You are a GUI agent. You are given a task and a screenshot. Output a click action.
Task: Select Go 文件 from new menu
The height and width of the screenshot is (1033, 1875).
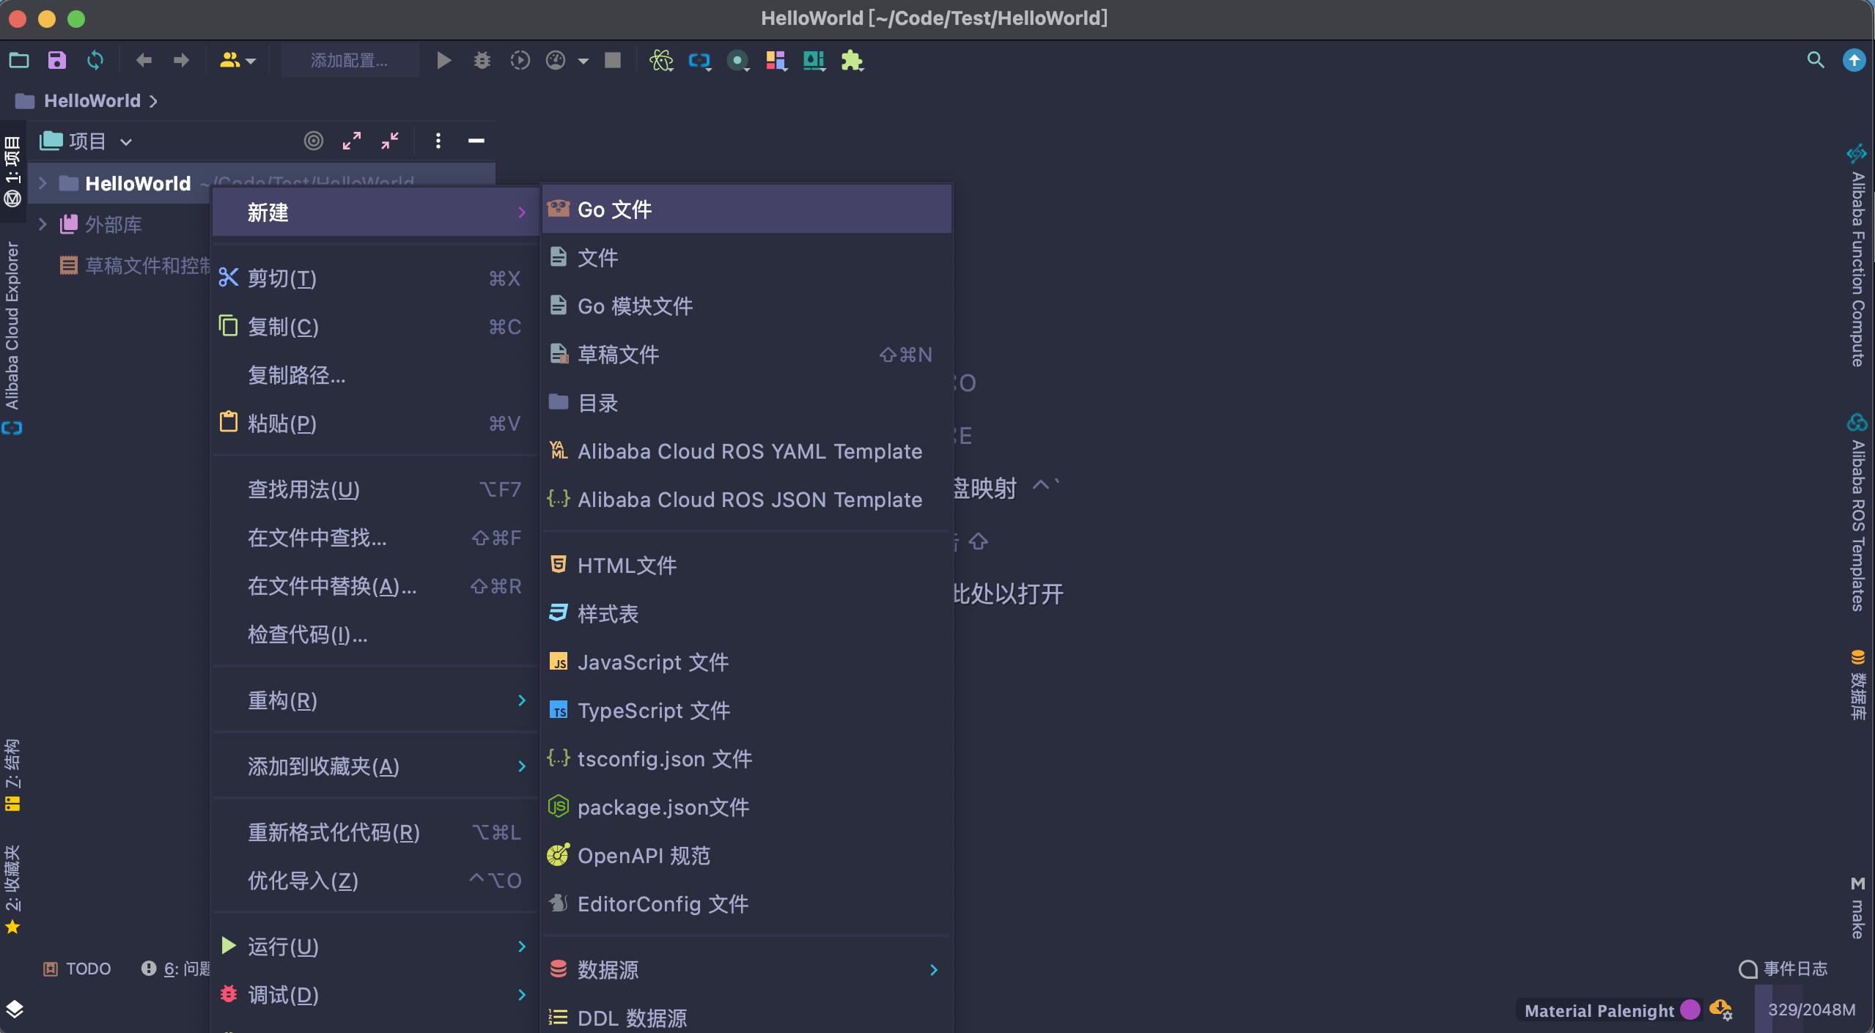tap(614, 210)
